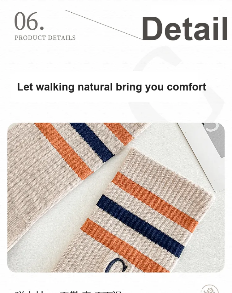Open the striped socks product photo
Screen dimensions: 232x293
[116, 197]
